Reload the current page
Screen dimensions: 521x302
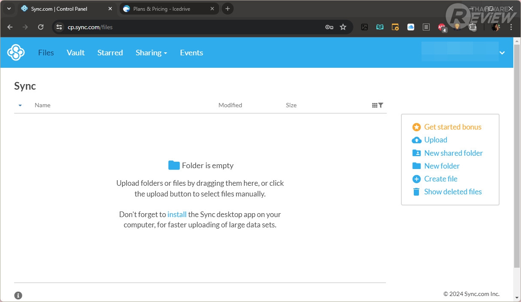click(x=41, y=27)
